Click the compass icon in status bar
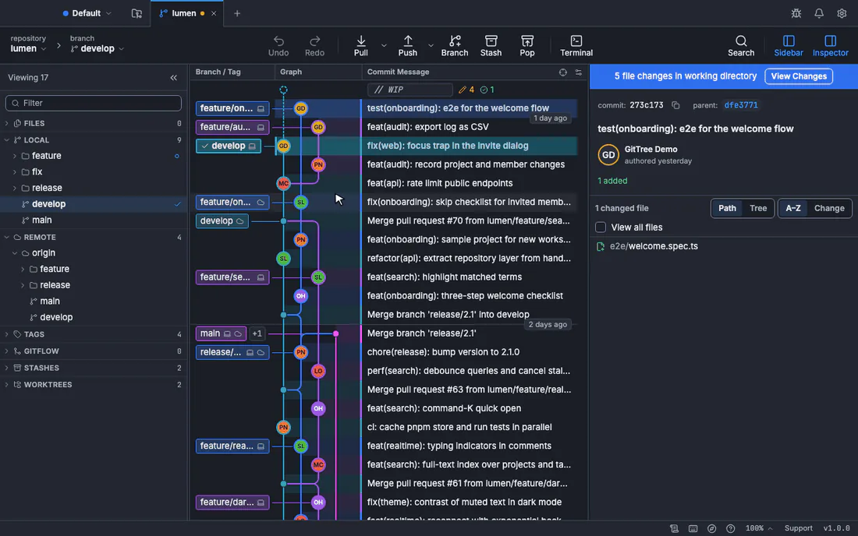Viewport: 858px width, 536px height. coord(711,528)
